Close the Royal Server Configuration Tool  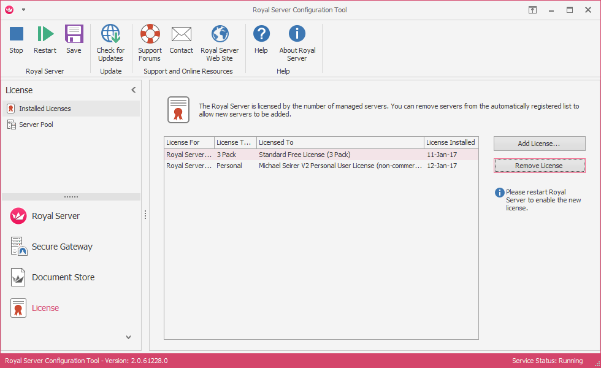tap(588, 10)
